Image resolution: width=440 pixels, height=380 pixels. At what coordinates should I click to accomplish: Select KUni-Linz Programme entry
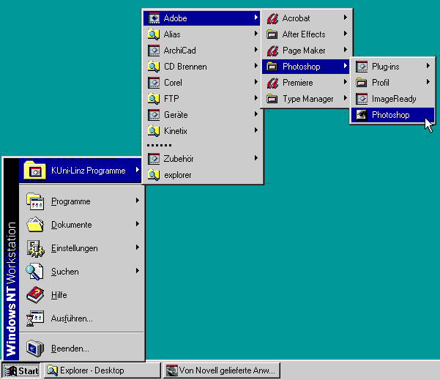[x=81, y=171]
